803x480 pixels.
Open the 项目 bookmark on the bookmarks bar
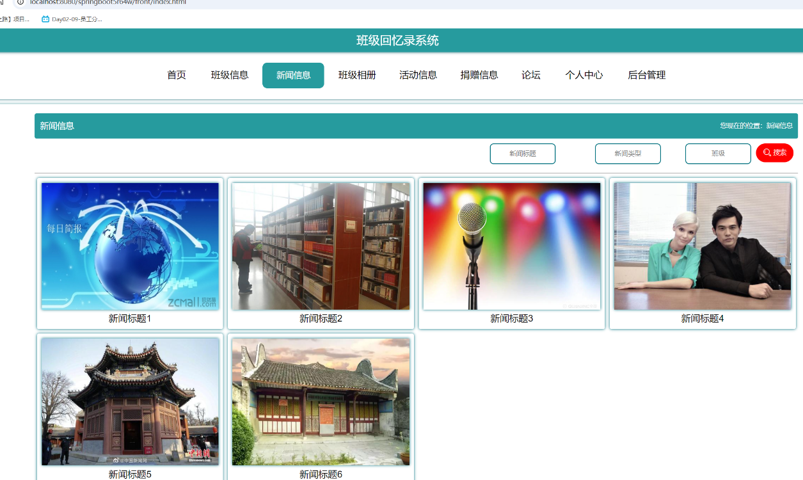(x=19, y=19)
